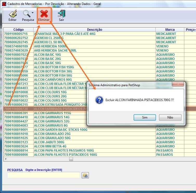Click the blue question mark dialog icon
This screenshot has width=196, height=193.
(x=99, y=100)
